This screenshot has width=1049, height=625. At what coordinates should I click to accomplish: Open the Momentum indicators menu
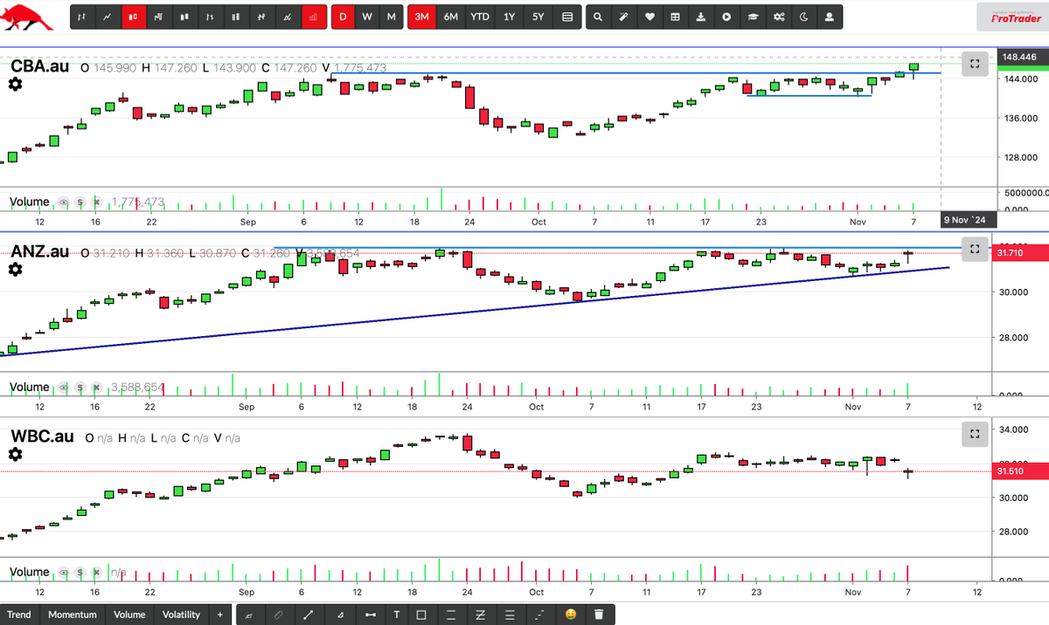[x=73, y=615]
